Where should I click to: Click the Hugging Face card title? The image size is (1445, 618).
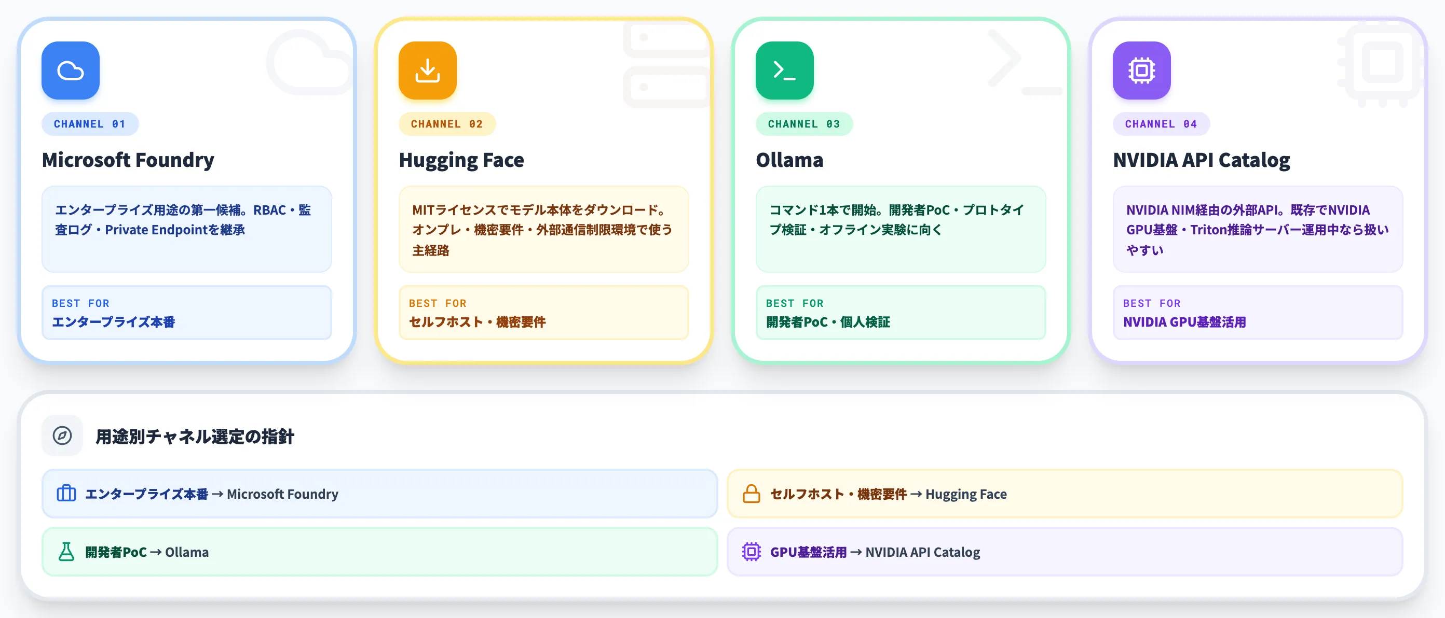461,160
